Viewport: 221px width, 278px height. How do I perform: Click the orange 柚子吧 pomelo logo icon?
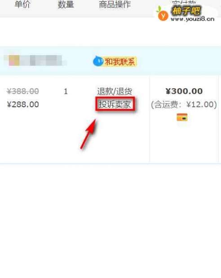click(163, 15)
